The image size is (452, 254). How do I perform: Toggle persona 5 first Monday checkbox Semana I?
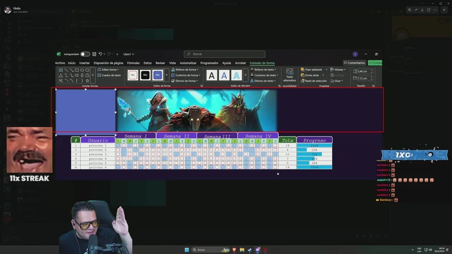pyautogui.click(x=118, y=163)
